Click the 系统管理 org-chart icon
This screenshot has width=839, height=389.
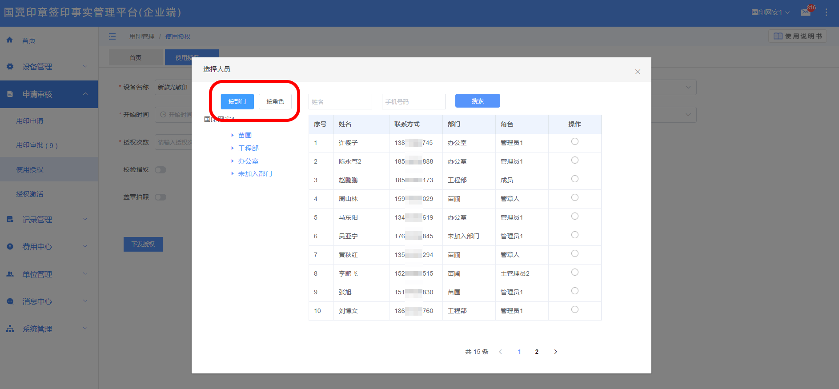(10, 329)
